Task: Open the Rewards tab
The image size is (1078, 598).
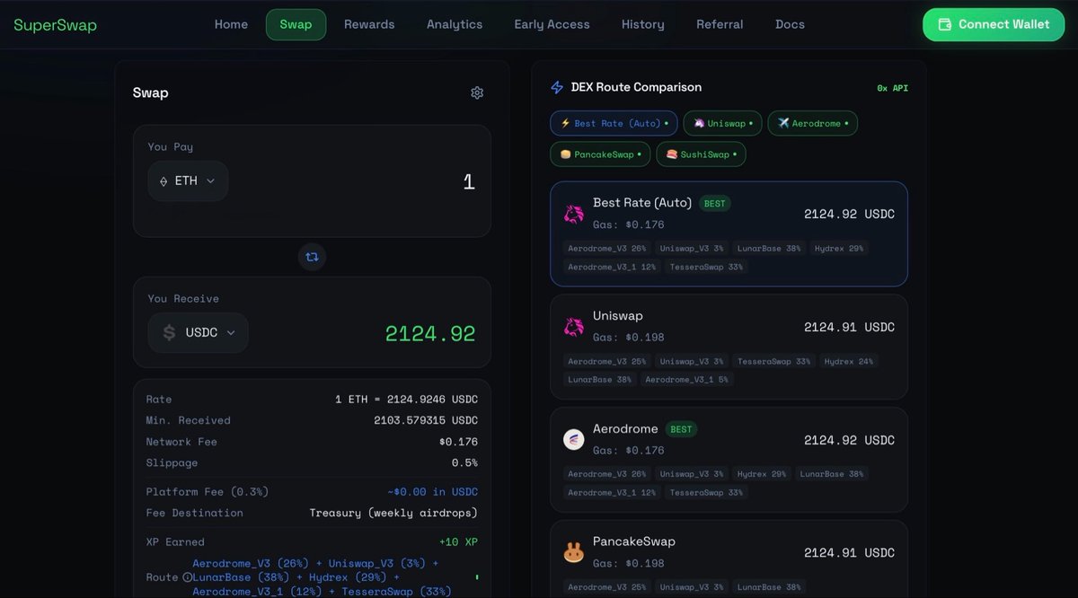Action: tap(369, 24)
